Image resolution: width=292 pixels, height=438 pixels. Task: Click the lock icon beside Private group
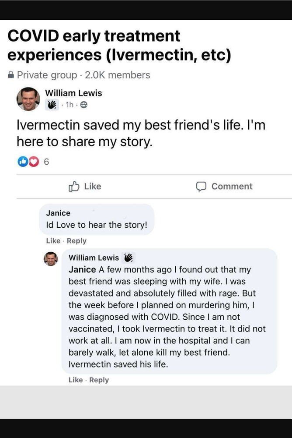pos(11,75)
